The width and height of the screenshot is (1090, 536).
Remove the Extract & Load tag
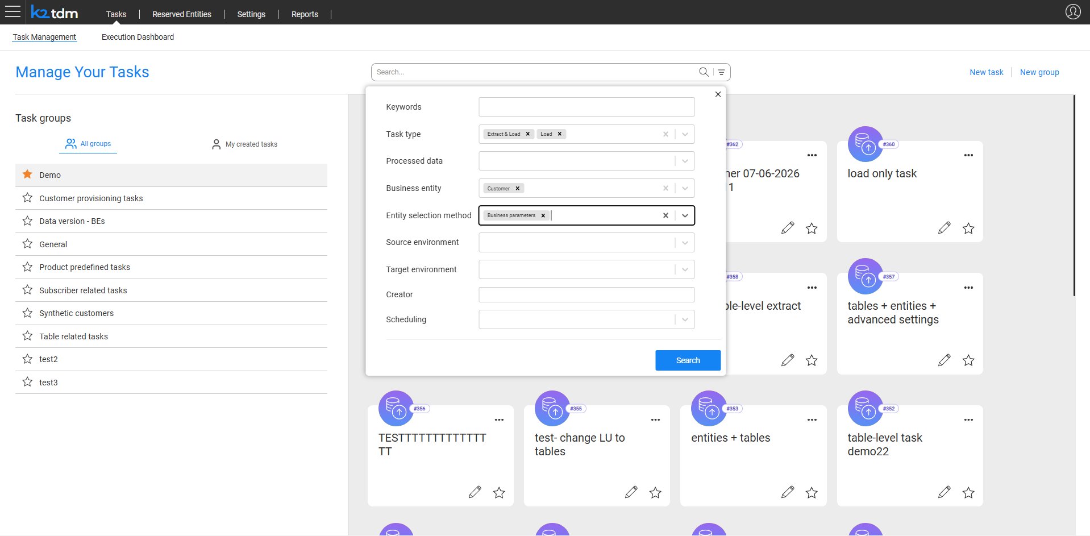[x=527, y=134]
